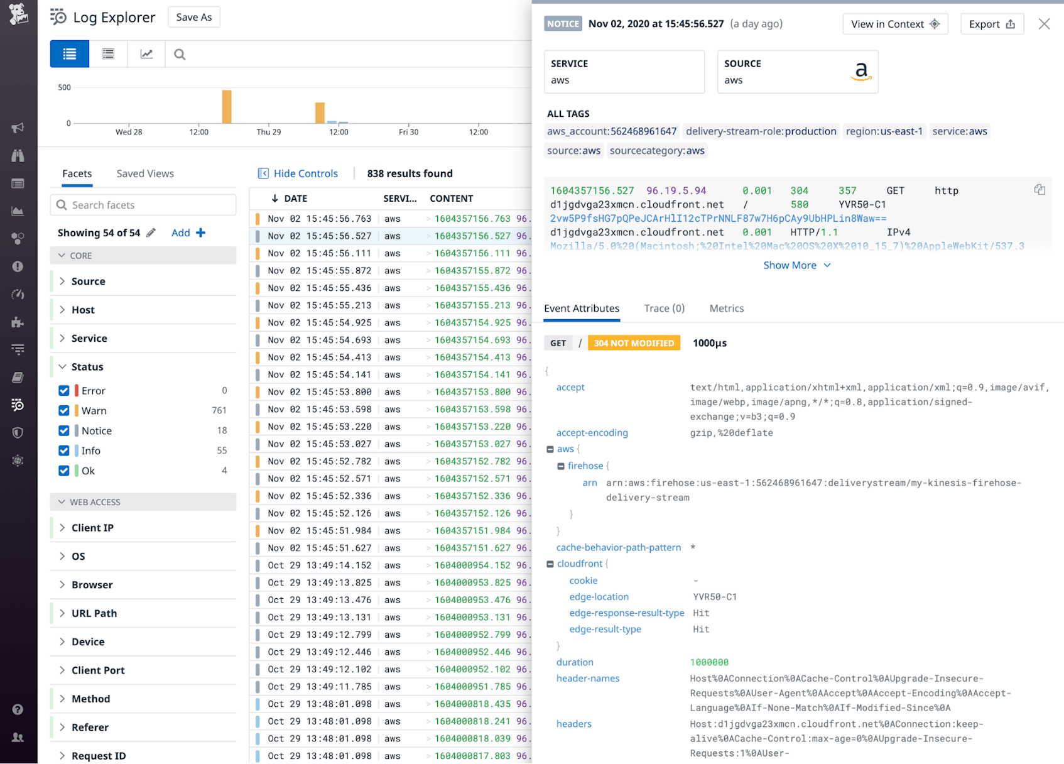
Task: Select the Logs icon in the left sidebar
Action: pyautogui.click(x=18, y=405)
